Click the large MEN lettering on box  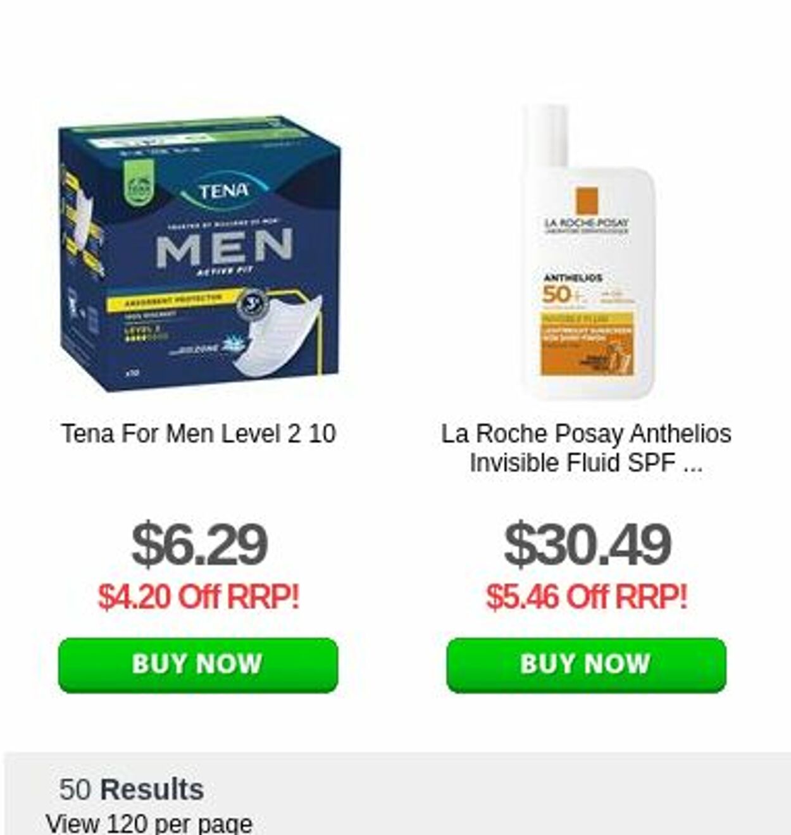[x=225, y=248]
